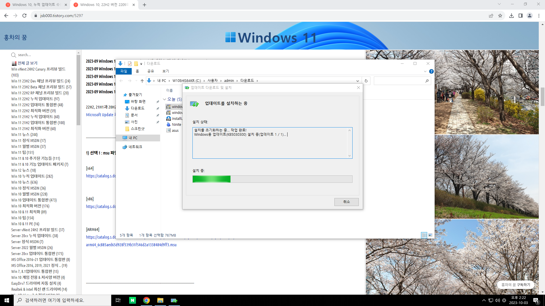This screenshot has width=545, height=306.
Task: Click the 홍차의 꿈 구독하기 button
Action: click(515, 284)
